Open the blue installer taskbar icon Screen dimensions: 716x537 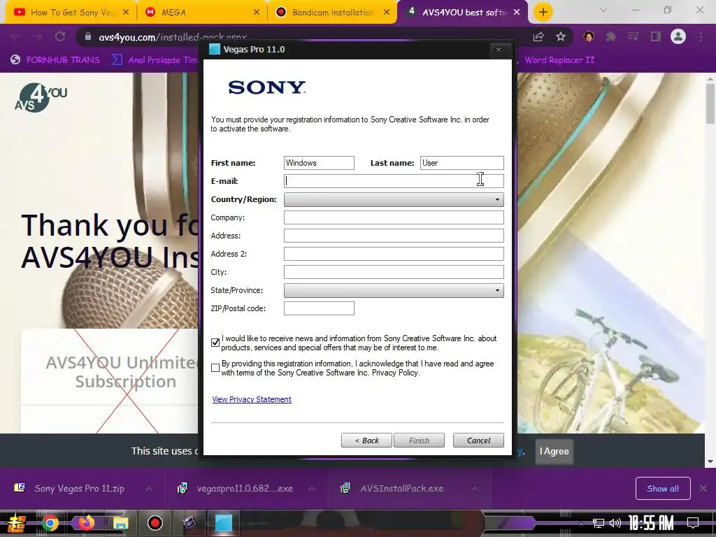coord(224,523)
